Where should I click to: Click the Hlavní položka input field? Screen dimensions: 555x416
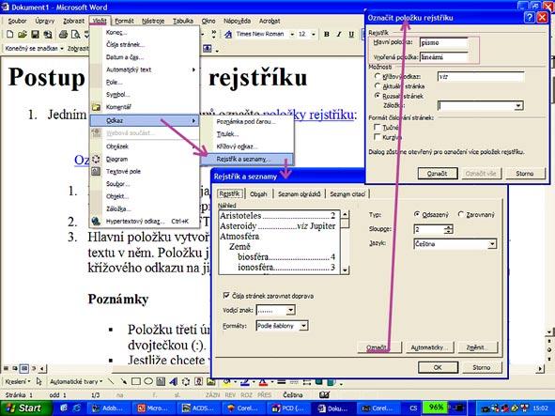[443, 43]
